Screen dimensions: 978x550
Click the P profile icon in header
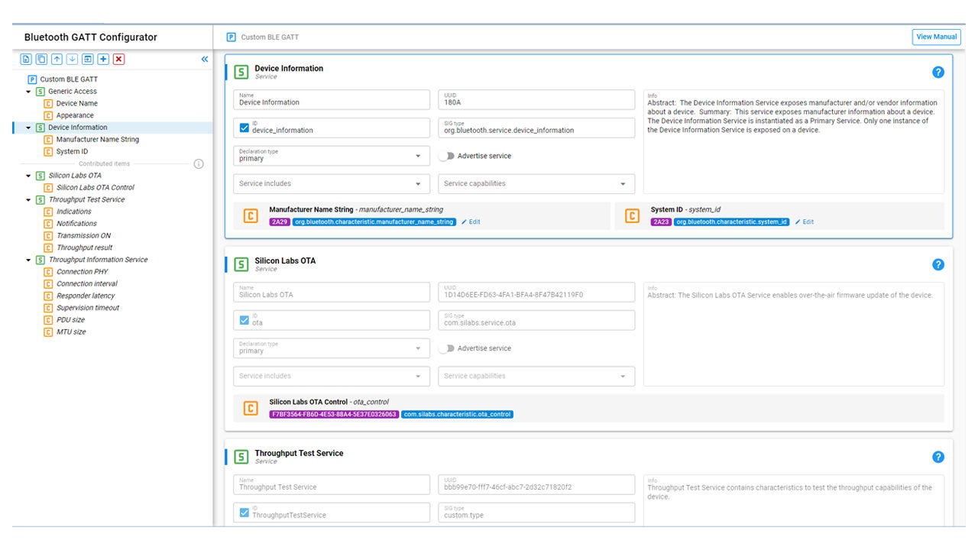click(231, 37)
